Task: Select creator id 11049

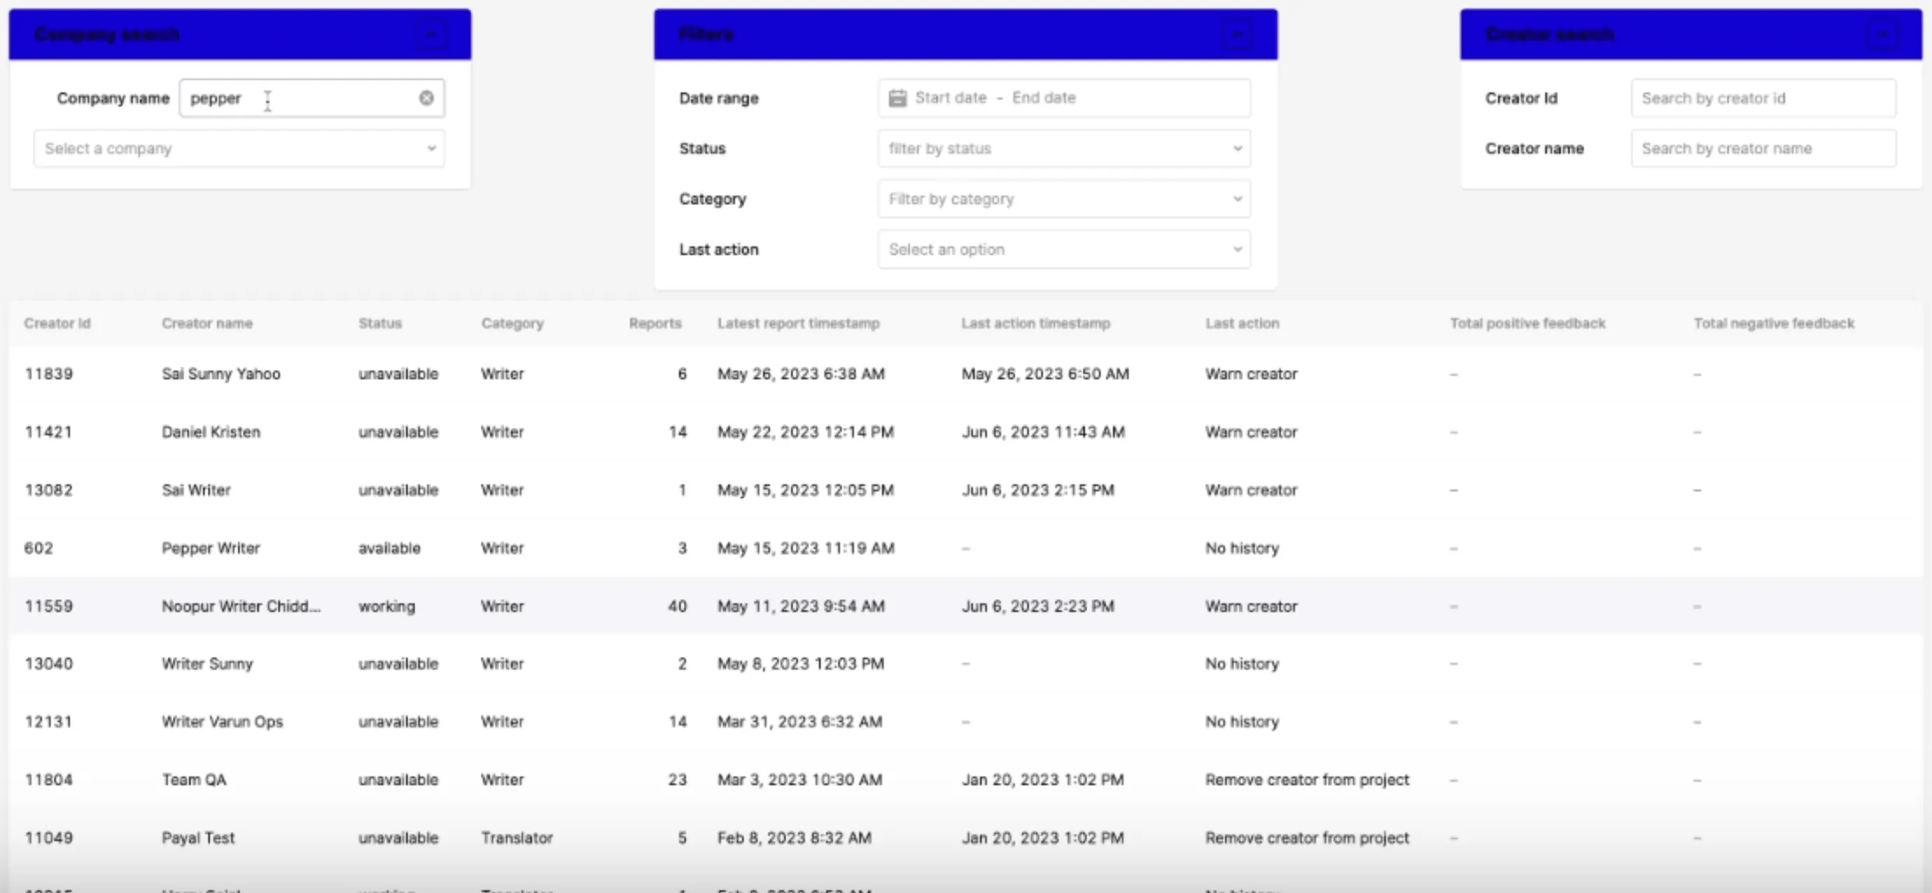Action: coord(49,838)
